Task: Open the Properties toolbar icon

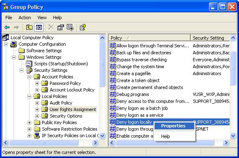Action: [x=61, y=27]
